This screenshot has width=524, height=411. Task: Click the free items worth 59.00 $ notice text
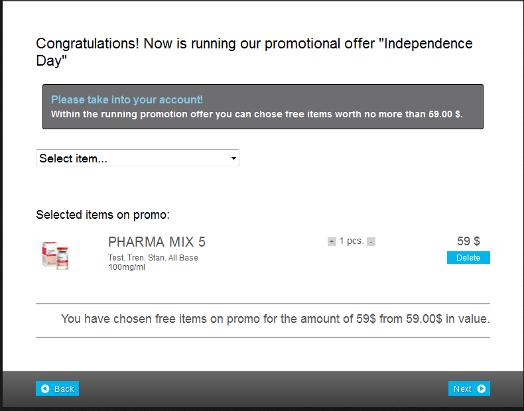point(257,114)
